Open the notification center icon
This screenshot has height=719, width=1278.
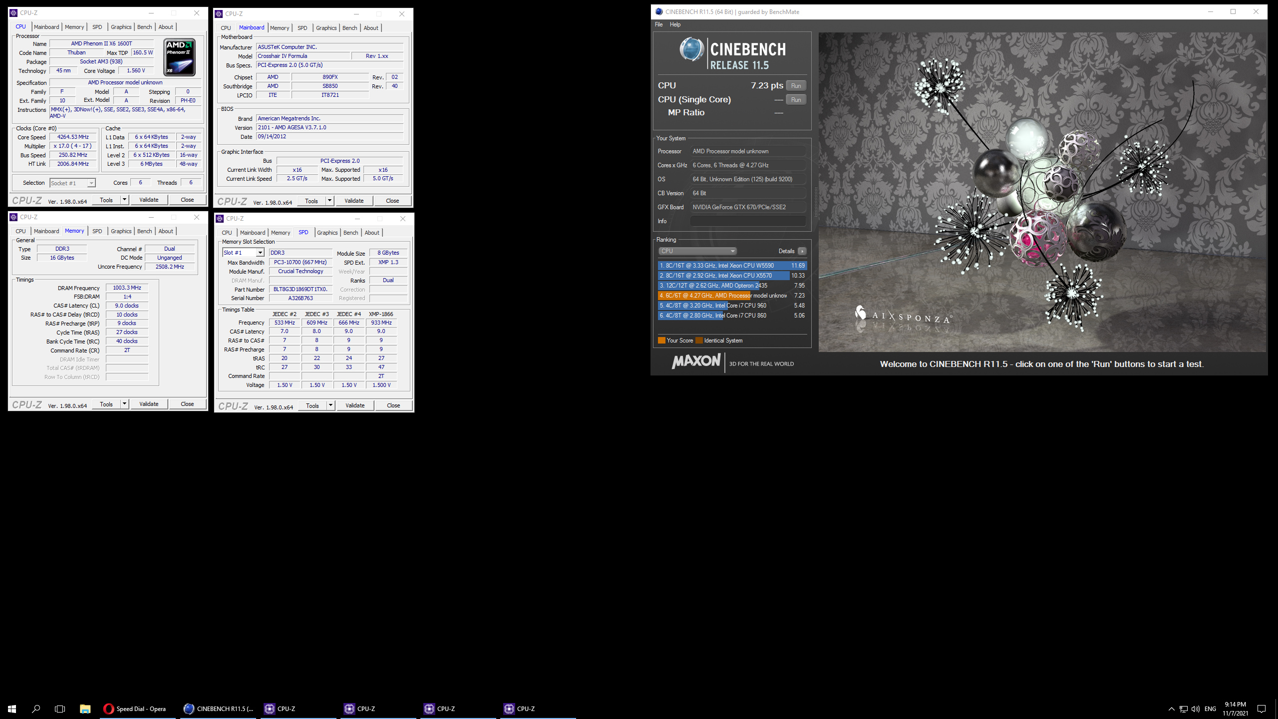[x=1262, y=709]
